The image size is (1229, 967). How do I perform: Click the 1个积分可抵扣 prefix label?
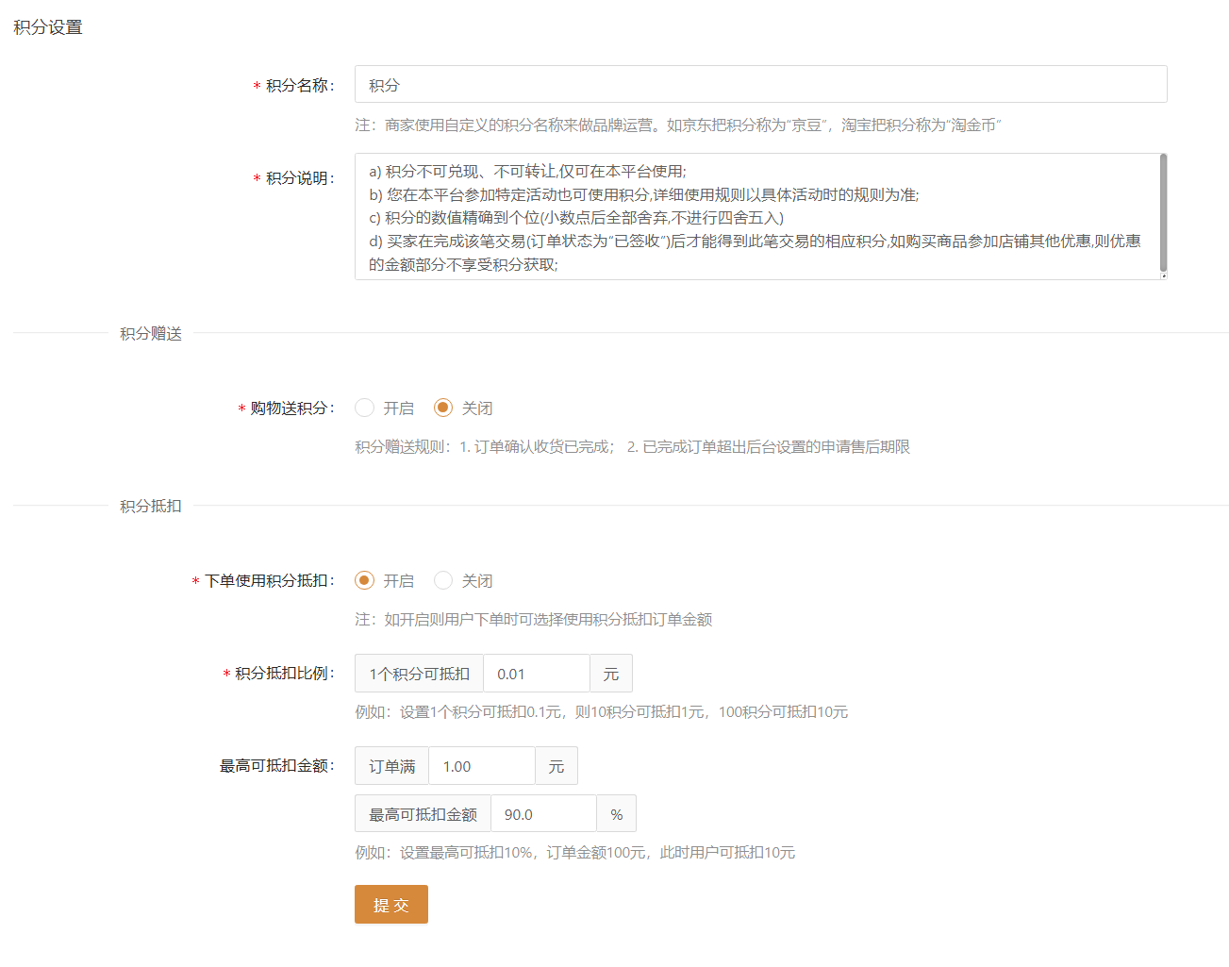pos(418,673)
